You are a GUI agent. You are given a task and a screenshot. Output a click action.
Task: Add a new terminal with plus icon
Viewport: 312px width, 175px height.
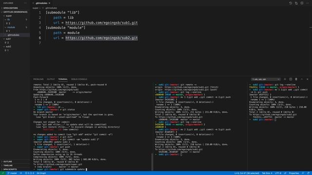point(285,79)
